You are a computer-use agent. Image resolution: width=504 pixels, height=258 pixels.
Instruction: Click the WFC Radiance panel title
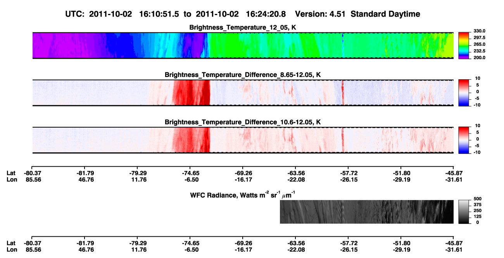[x=243, y=195]
